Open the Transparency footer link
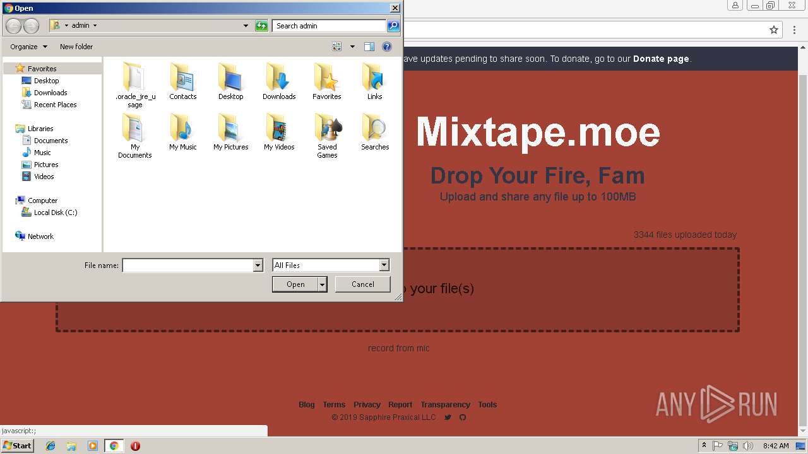The width and height of the screenshot is (808, 454). pyautogui.click(x=446, y=405)
